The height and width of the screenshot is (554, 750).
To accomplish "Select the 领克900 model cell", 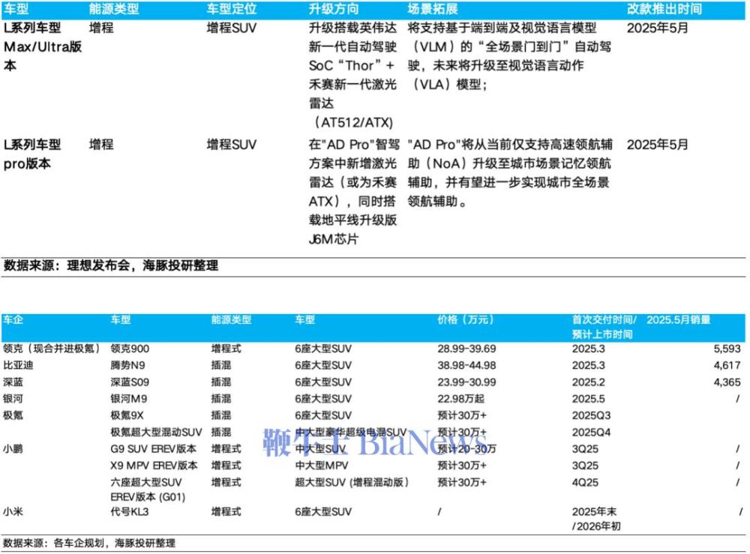I will point(130,349).
